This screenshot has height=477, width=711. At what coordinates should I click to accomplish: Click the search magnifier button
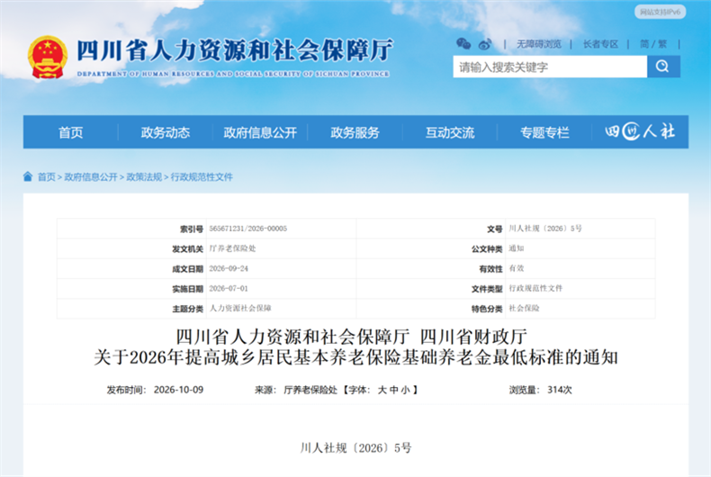(663, 67)
